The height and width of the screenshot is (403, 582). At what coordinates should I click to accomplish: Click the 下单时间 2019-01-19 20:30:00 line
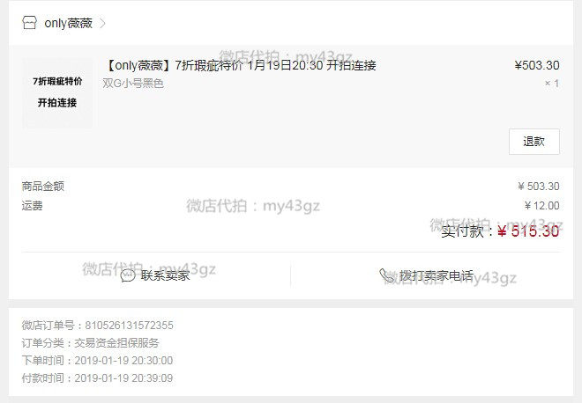[x=97, y=361]
